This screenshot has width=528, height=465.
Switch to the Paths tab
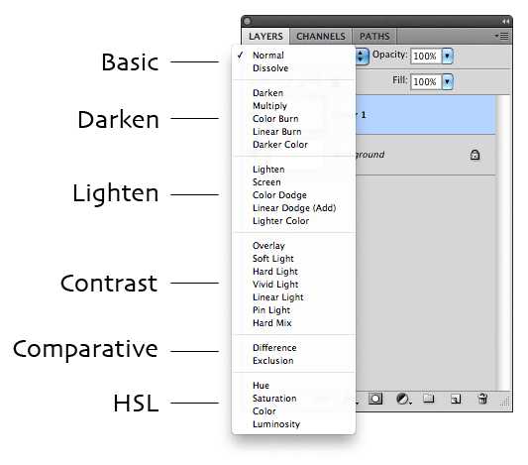[374, 36]
